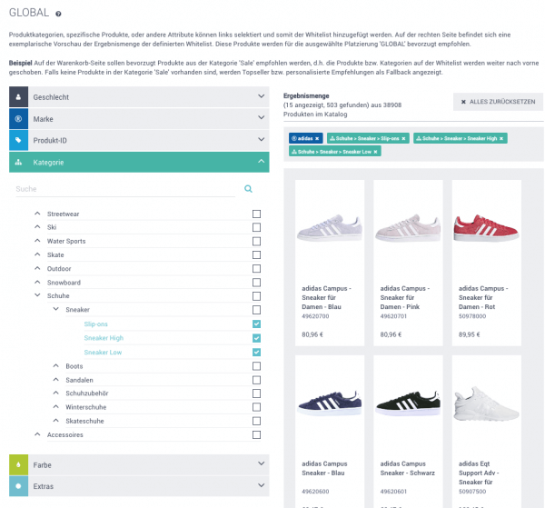The image size is (545, 508).
Task: Open the Farbe filter section
Action: [139, 464]
